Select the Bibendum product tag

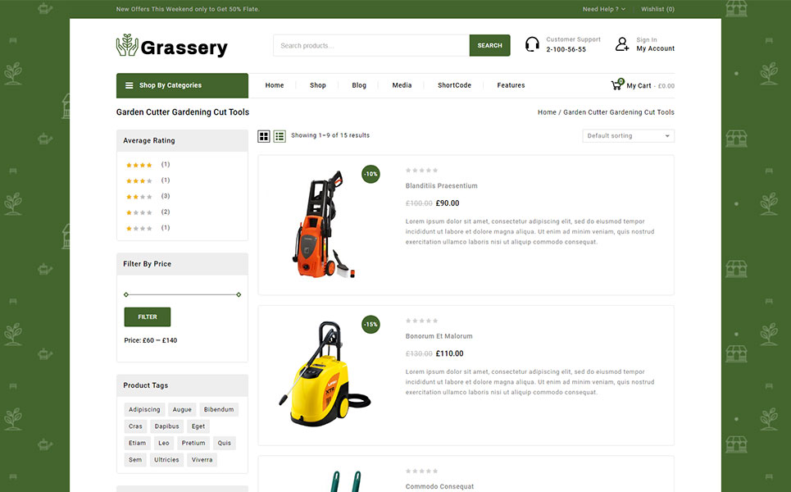click(x=219, y=410)
